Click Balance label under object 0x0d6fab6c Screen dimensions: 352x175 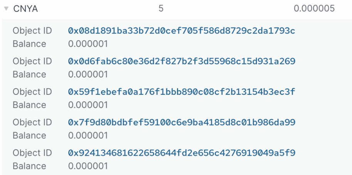29,74
